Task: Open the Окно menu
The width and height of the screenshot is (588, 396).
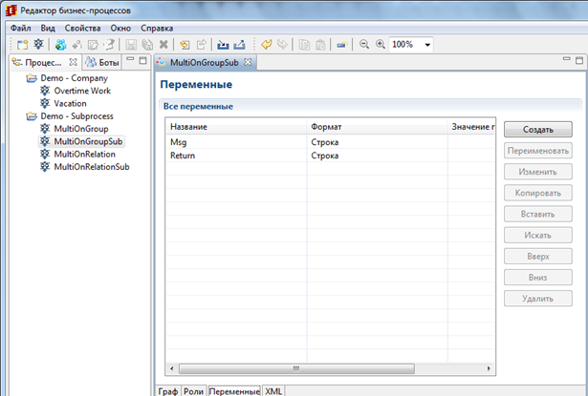Action: pyautogui.click(x=120, y=28)
